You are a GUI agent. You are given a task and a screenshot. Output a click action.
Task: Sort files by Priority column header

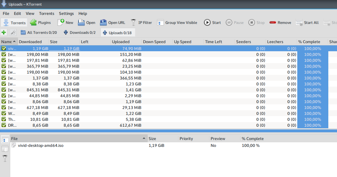click(x=194, y=139)
